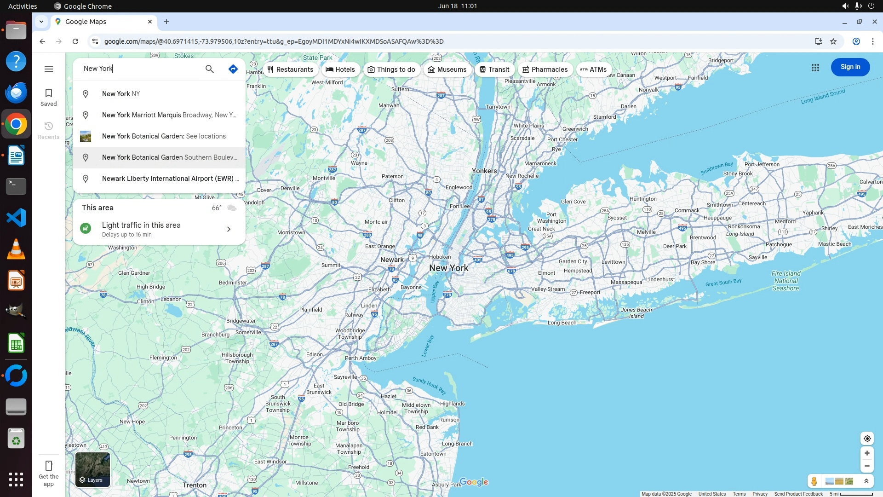The width and height of the screenshot is (883, 497).
Task: Open Saved places in sidebar
Action: 49,97
